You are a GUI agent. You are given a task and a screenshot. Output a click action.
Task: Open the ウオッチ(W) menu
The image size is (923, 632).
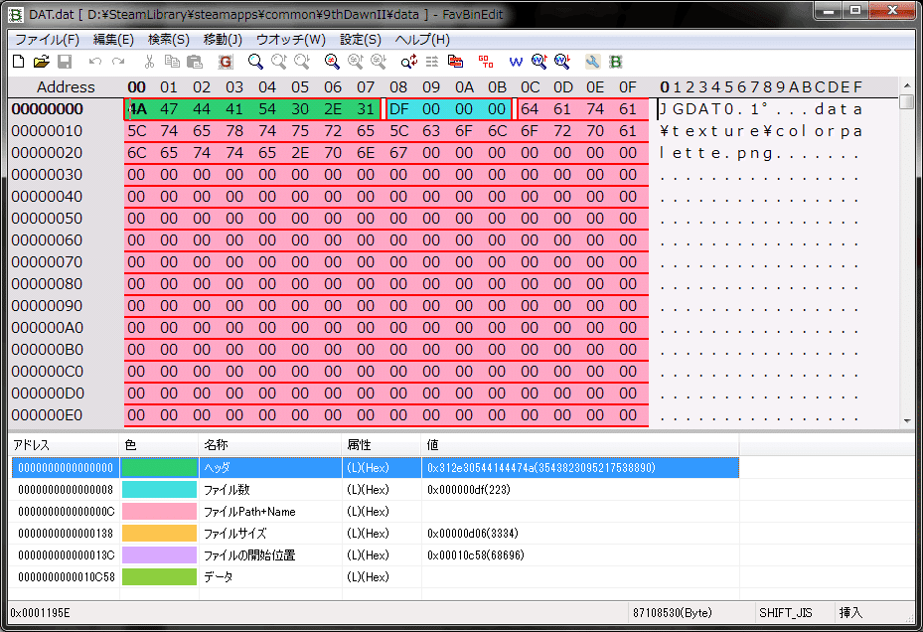pyautogui.click(x=291, y=40)
